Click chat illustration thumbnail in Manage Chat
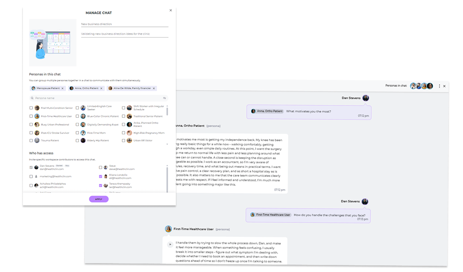Screen dimensions: 463x272 point(53,43)
